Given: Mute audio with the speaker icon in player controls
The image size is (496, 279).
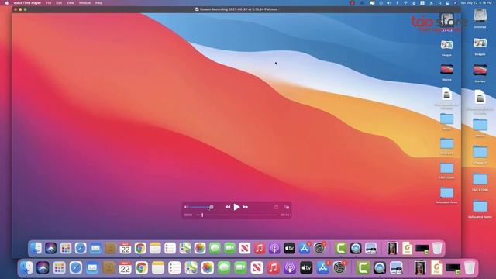Looking at the screenshot, I should click(x=186, y=207).
